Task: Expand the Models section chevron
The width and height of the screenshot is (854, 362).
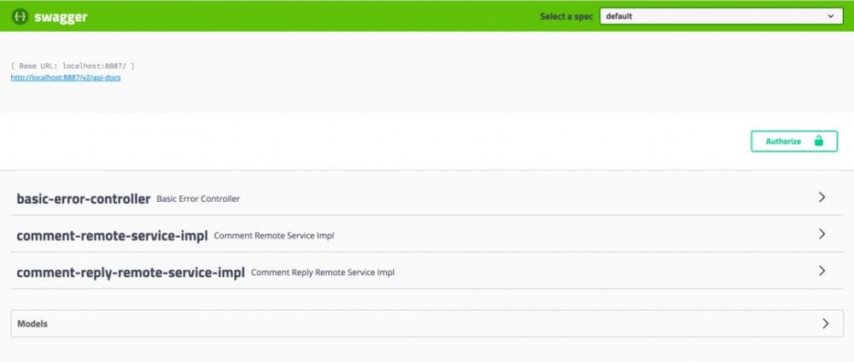Action: (825, 324)
